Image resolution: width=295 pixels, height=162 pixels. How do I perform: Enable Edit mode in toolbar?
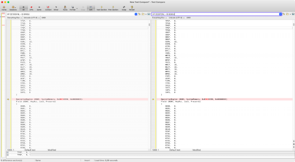[x=91, y=8]
